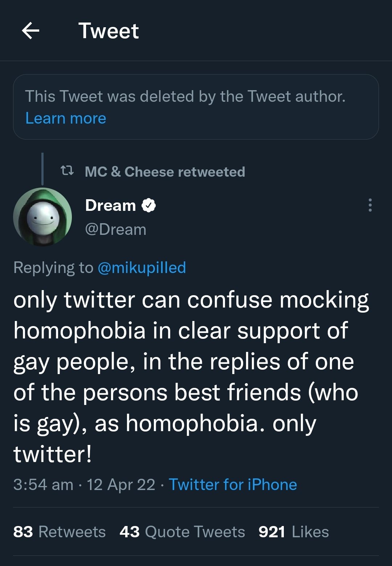Show the 921 Likes list
This screenshot has height=566, width=392.
293,532
